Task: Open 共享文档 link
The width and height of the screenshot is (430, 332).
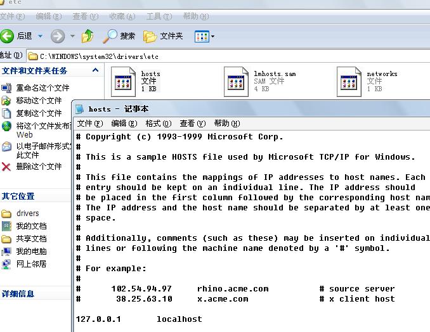Action: [x=31, y=239]
